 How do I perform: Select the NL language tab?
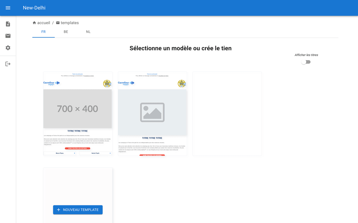88,32
